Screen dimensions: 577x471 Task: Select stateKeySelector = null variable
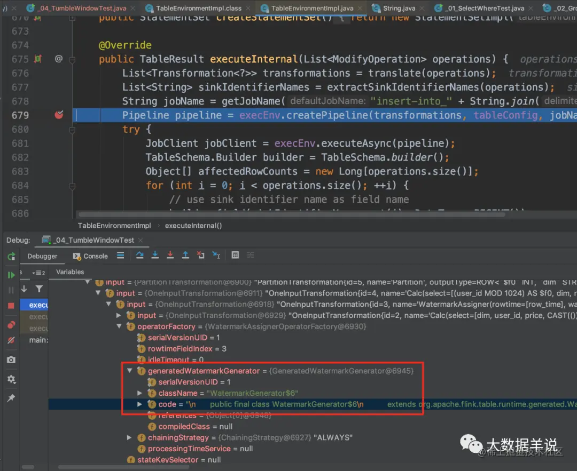tap(179, 460)
